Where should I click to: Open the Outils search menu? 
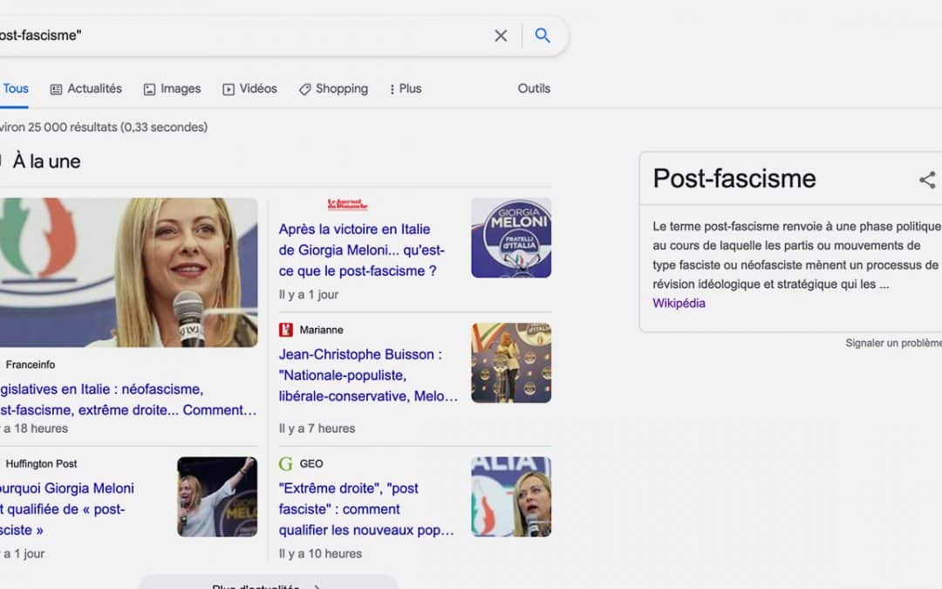tap(534, 88)
